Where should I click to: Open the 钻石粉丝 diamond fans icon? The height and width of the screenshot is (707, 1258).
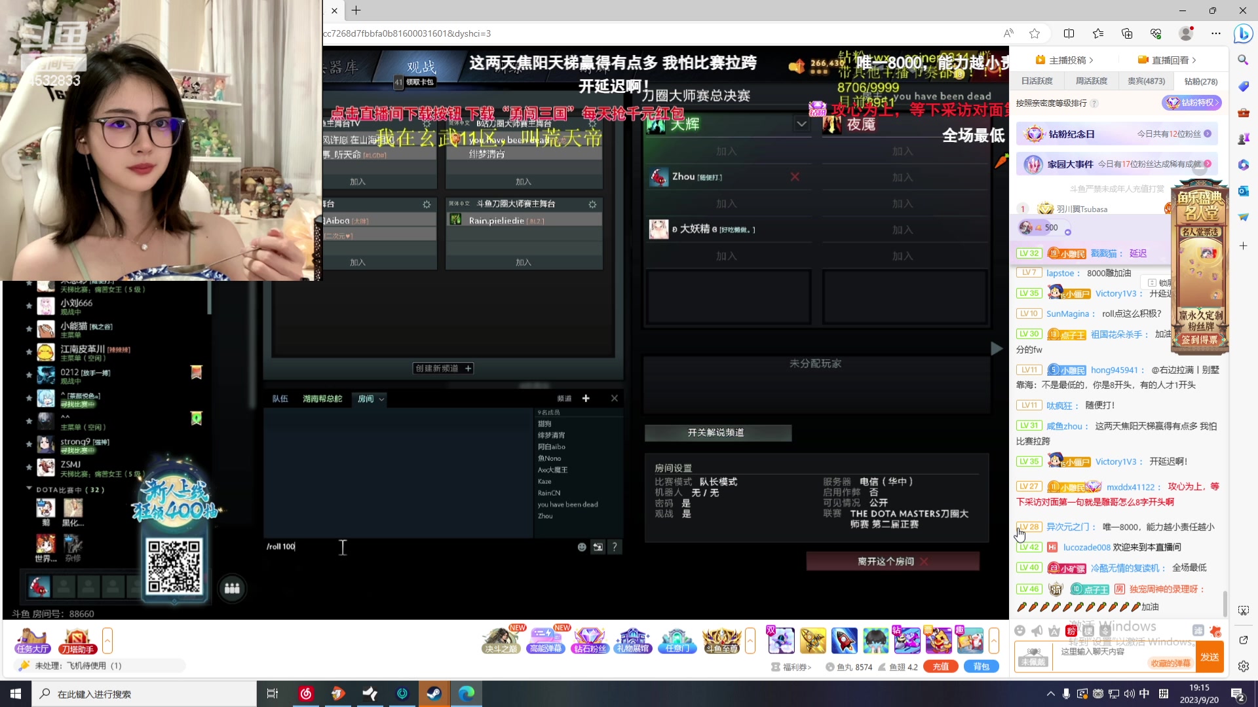pyautogui.click(x=590, y=641)
